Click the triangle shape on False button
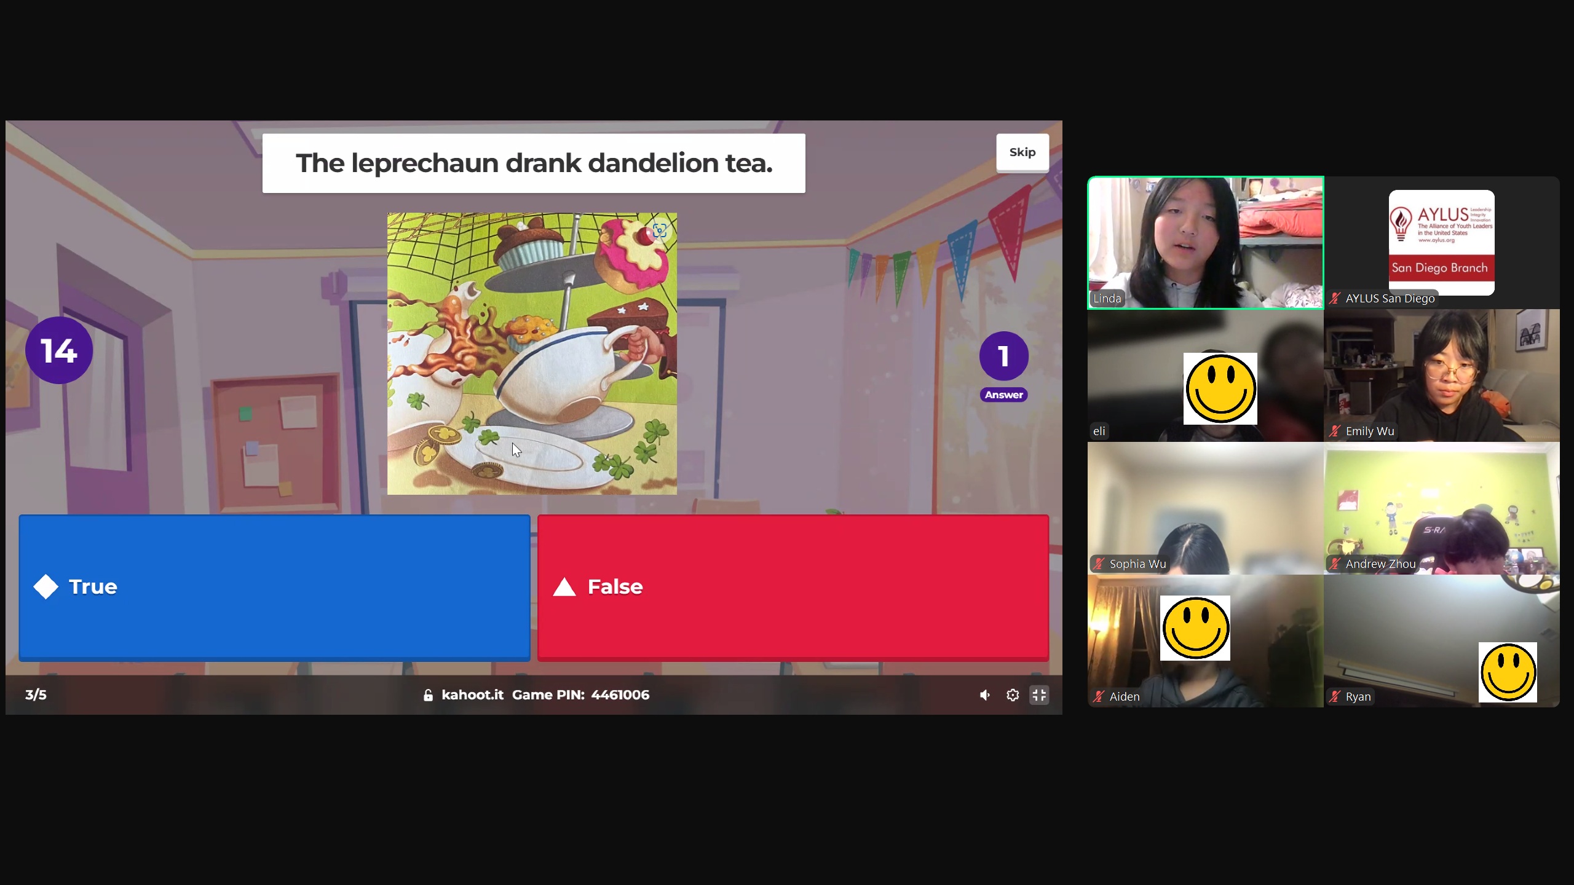The width and height of the screenshot is (1574, 885). (x=564, y=588)
